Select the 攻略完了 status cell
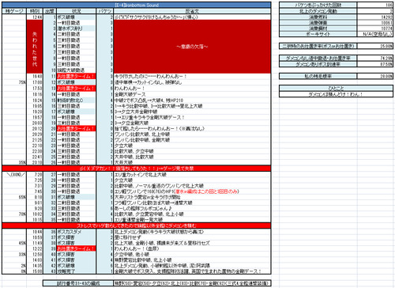This screenshot has width=395, height=288. pos(77,271)
